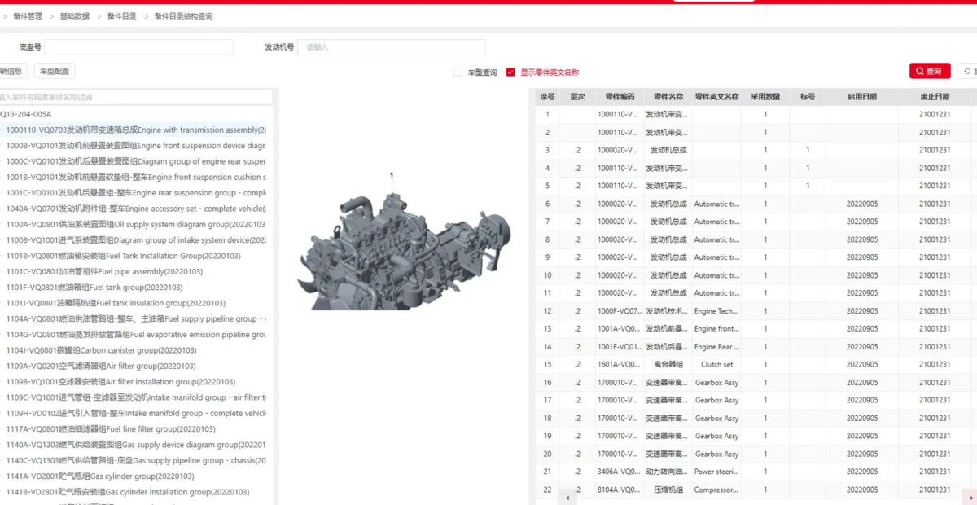Click the 底盘号 input field

coord(138,47)
